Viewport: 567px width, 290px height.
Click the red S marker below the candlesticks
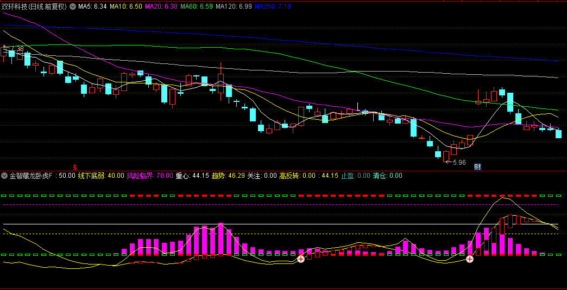(x=75, y=167)
